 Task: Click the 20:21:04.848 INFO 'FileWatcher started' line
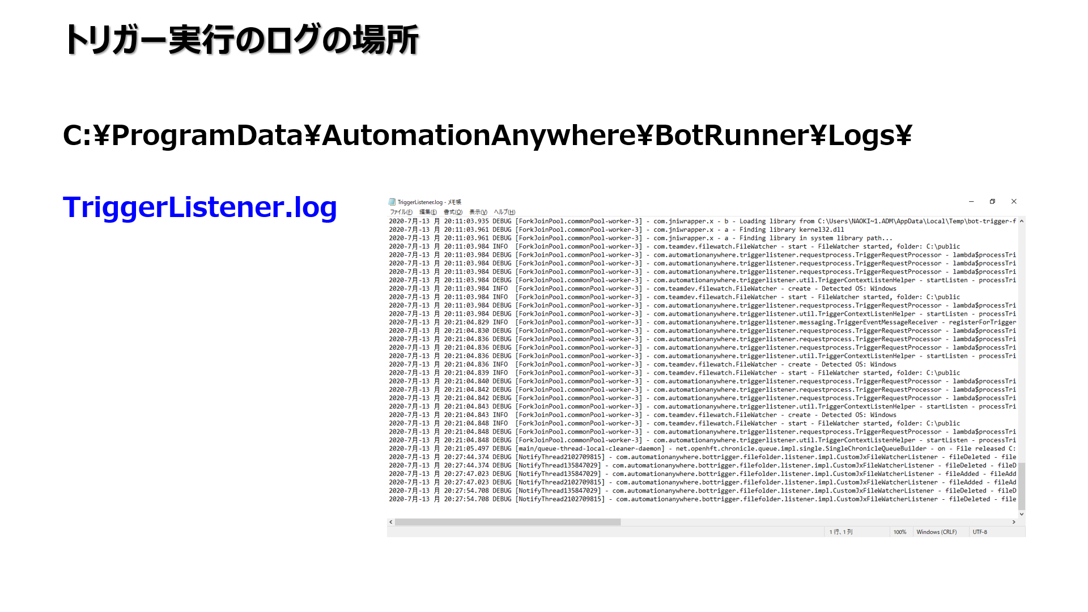coord(674,423)
